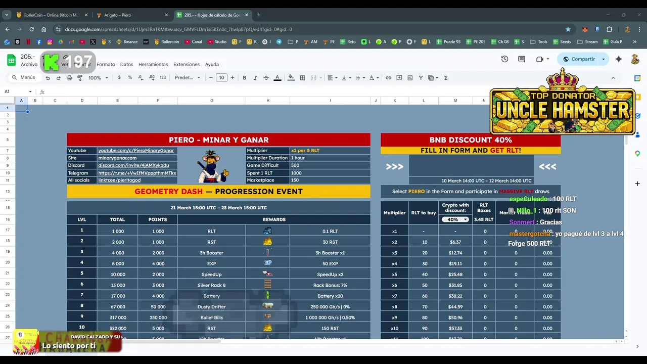Open the 123 number format menu
647x364 pixels.
coord(162,78)
